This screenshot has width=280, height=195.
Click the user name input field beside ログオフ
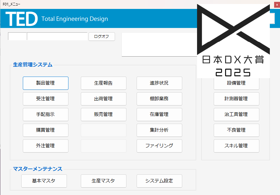[57, 36]
